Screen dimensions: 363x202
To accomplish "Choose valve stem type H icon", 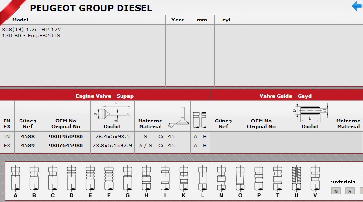I will 145,179.
